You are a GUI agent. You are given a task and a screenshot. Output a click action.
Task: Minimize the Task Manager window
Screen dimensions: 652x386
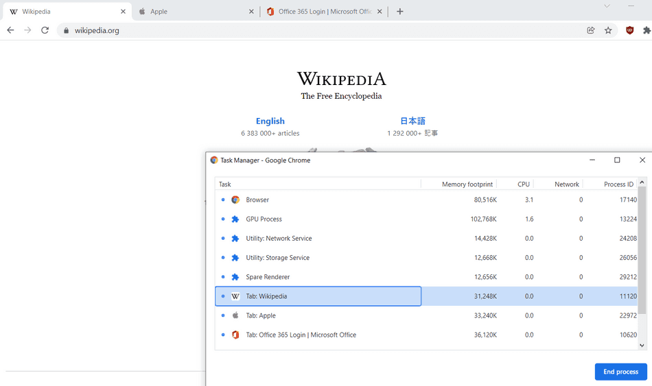[x=592, y=160]
